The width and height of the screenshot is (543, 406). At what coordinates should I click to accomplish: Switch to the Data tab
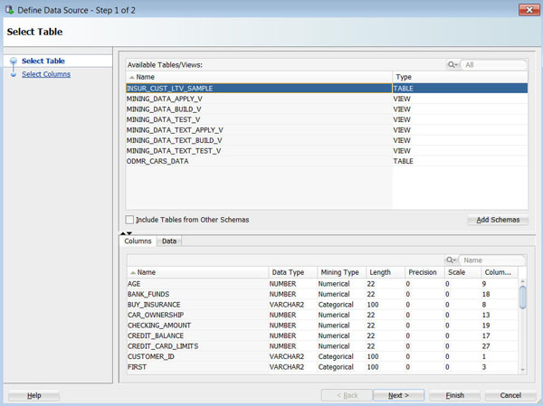[169, 241]
